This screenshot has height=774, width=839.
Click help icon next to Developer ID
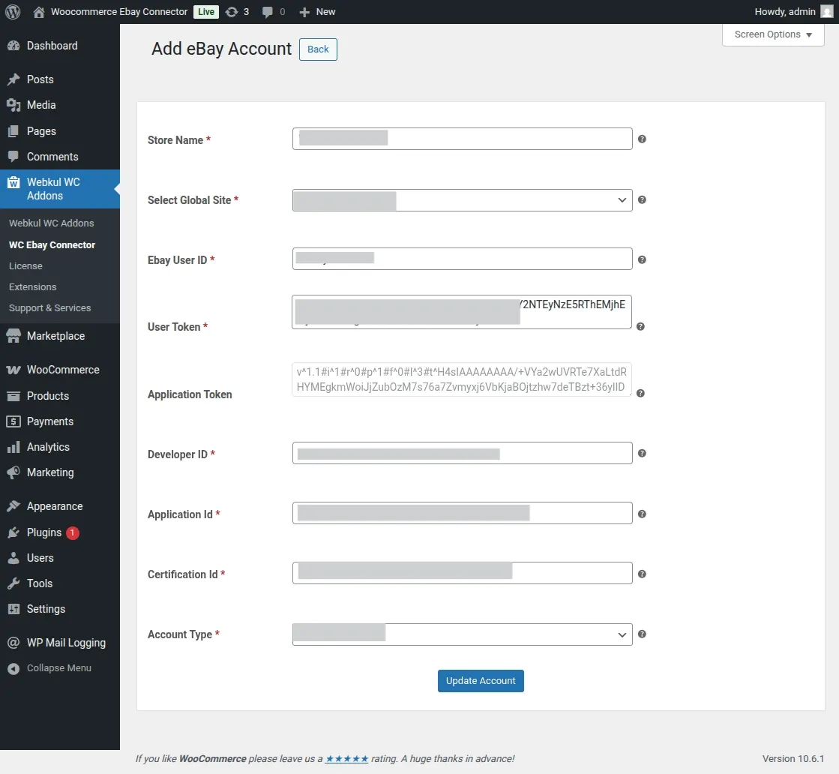(x=642, y=453)
